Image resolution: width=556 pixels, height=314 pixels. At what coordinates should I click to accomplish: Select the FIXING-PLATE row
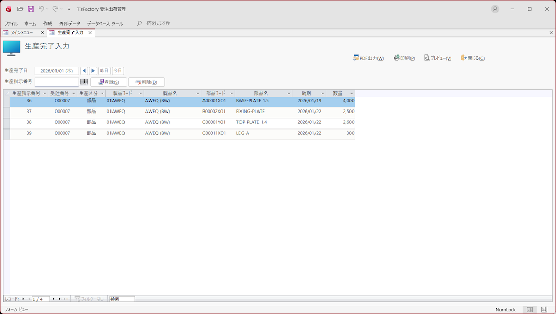(x=250, y=112)
